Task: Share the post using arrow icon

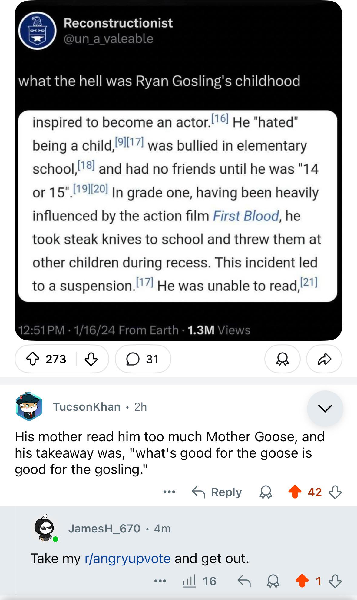Action: click(324, 359)
